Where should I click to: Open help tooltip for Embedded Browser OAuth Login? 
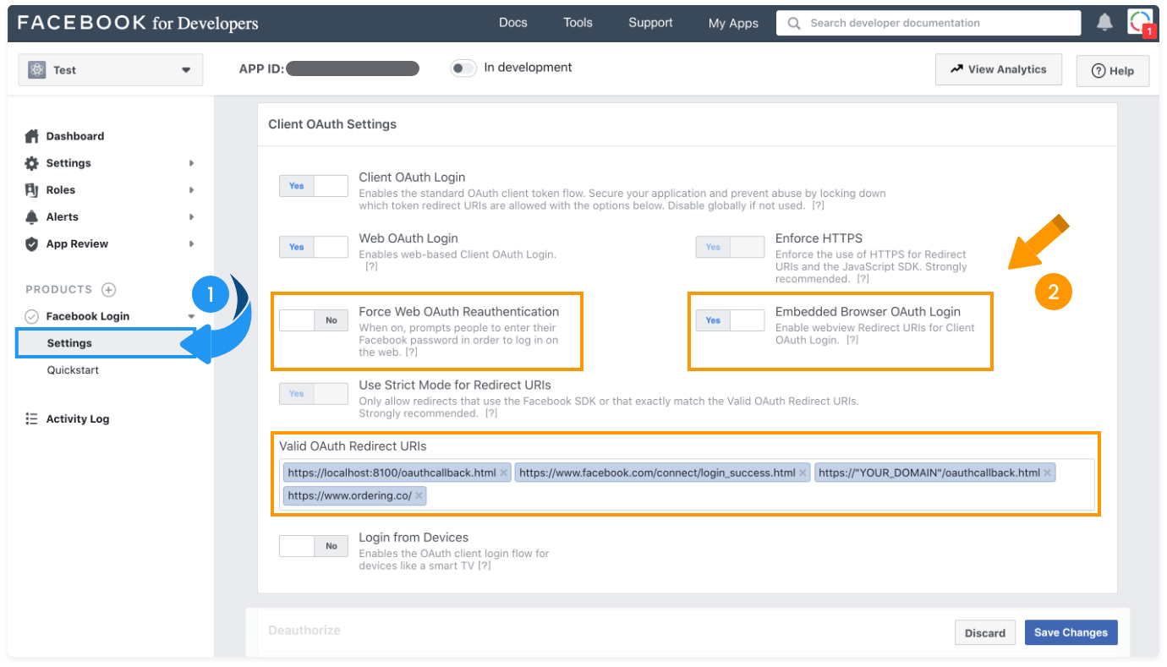(852, 341)
